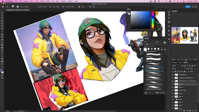199x112 pixels.
Task: Select the Rectangular Marquee tool
Action: coord(2,16)
